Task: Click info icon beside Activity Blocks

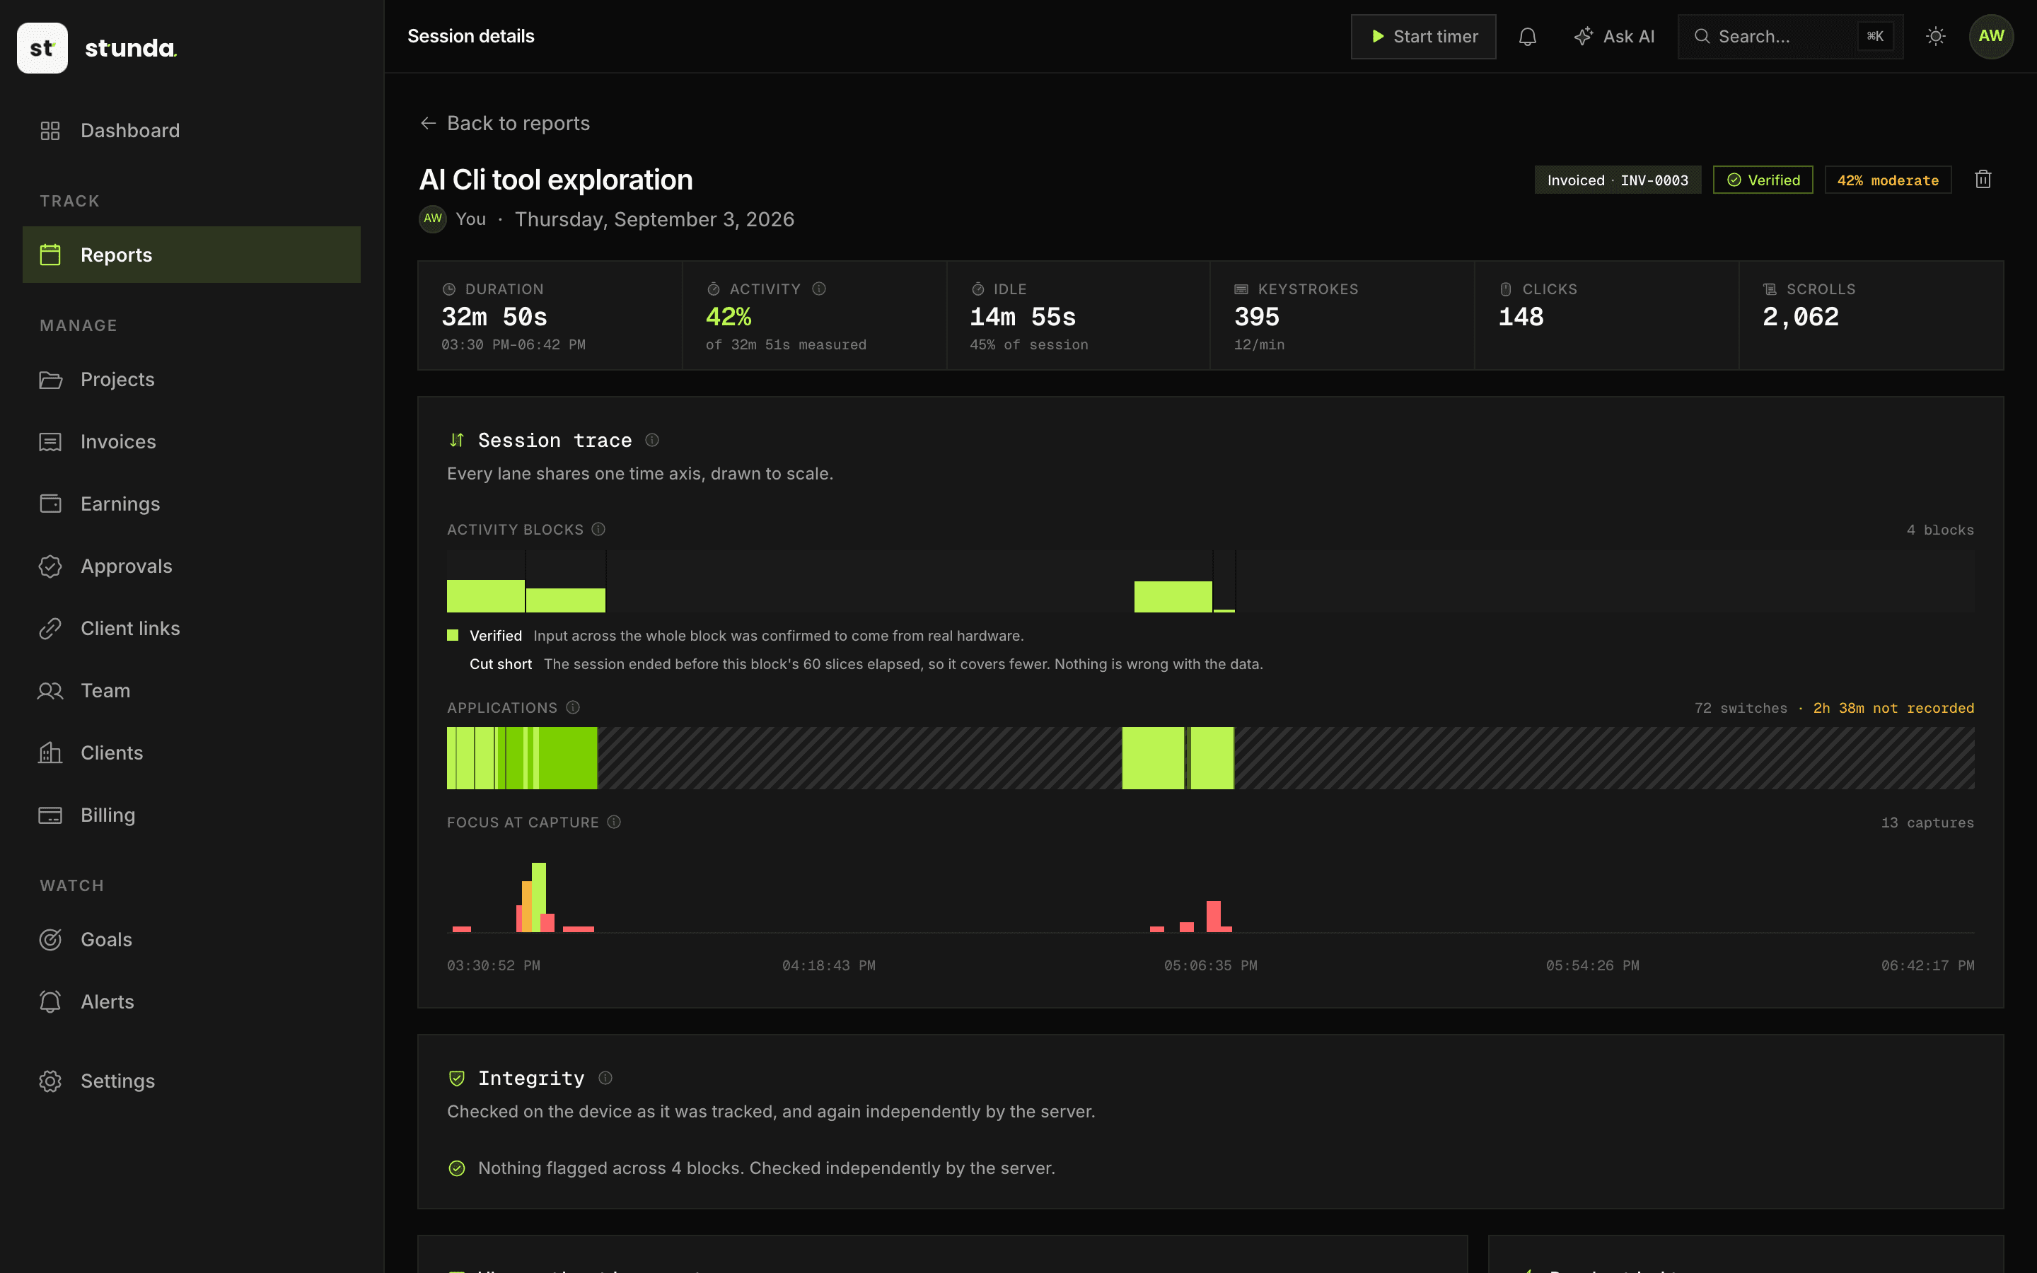Action: tap(598, 529)
